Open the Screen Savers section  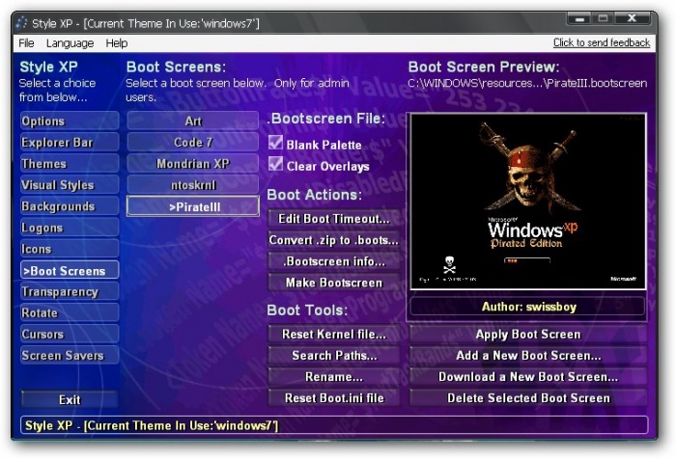click(70, 355)
